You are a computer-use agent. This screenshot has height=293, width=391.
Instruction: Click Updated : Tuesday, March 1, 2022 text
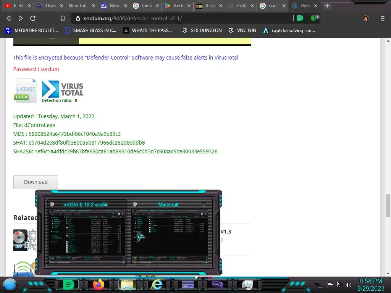pyautogui.click(x=53, y=116)
